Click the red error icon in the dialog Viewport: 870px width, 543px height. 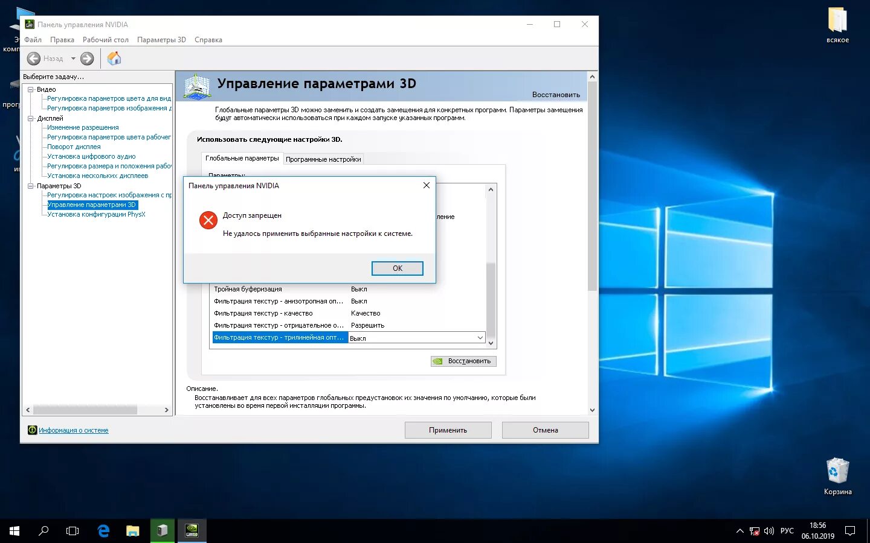point(208,220)
